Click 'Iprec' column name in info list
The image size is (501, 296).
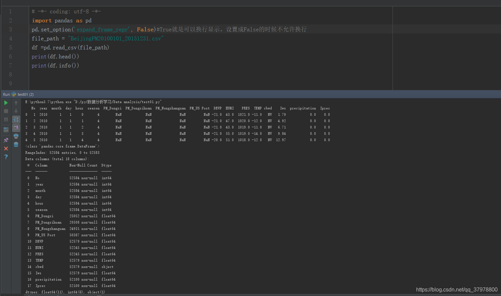point(40,286)
